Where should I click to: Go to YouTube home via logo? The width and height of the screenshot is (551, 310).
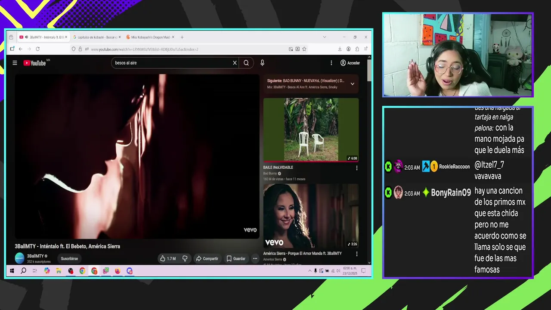pyautogui.click(x=34, y=63)
